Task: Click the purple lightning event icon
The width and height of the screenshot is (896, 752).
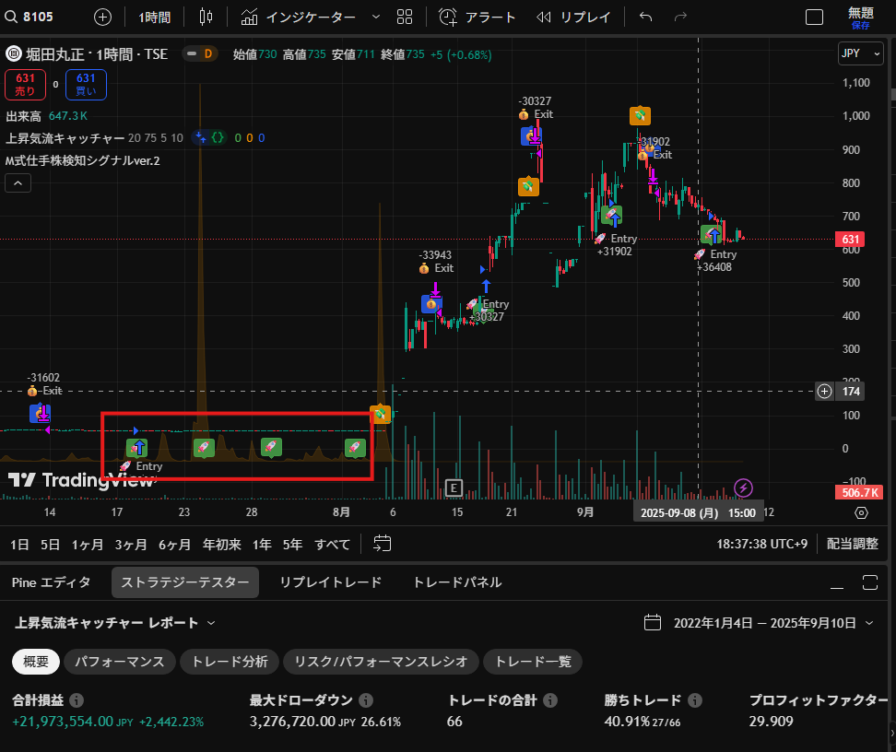Action: tap(743, 488)
